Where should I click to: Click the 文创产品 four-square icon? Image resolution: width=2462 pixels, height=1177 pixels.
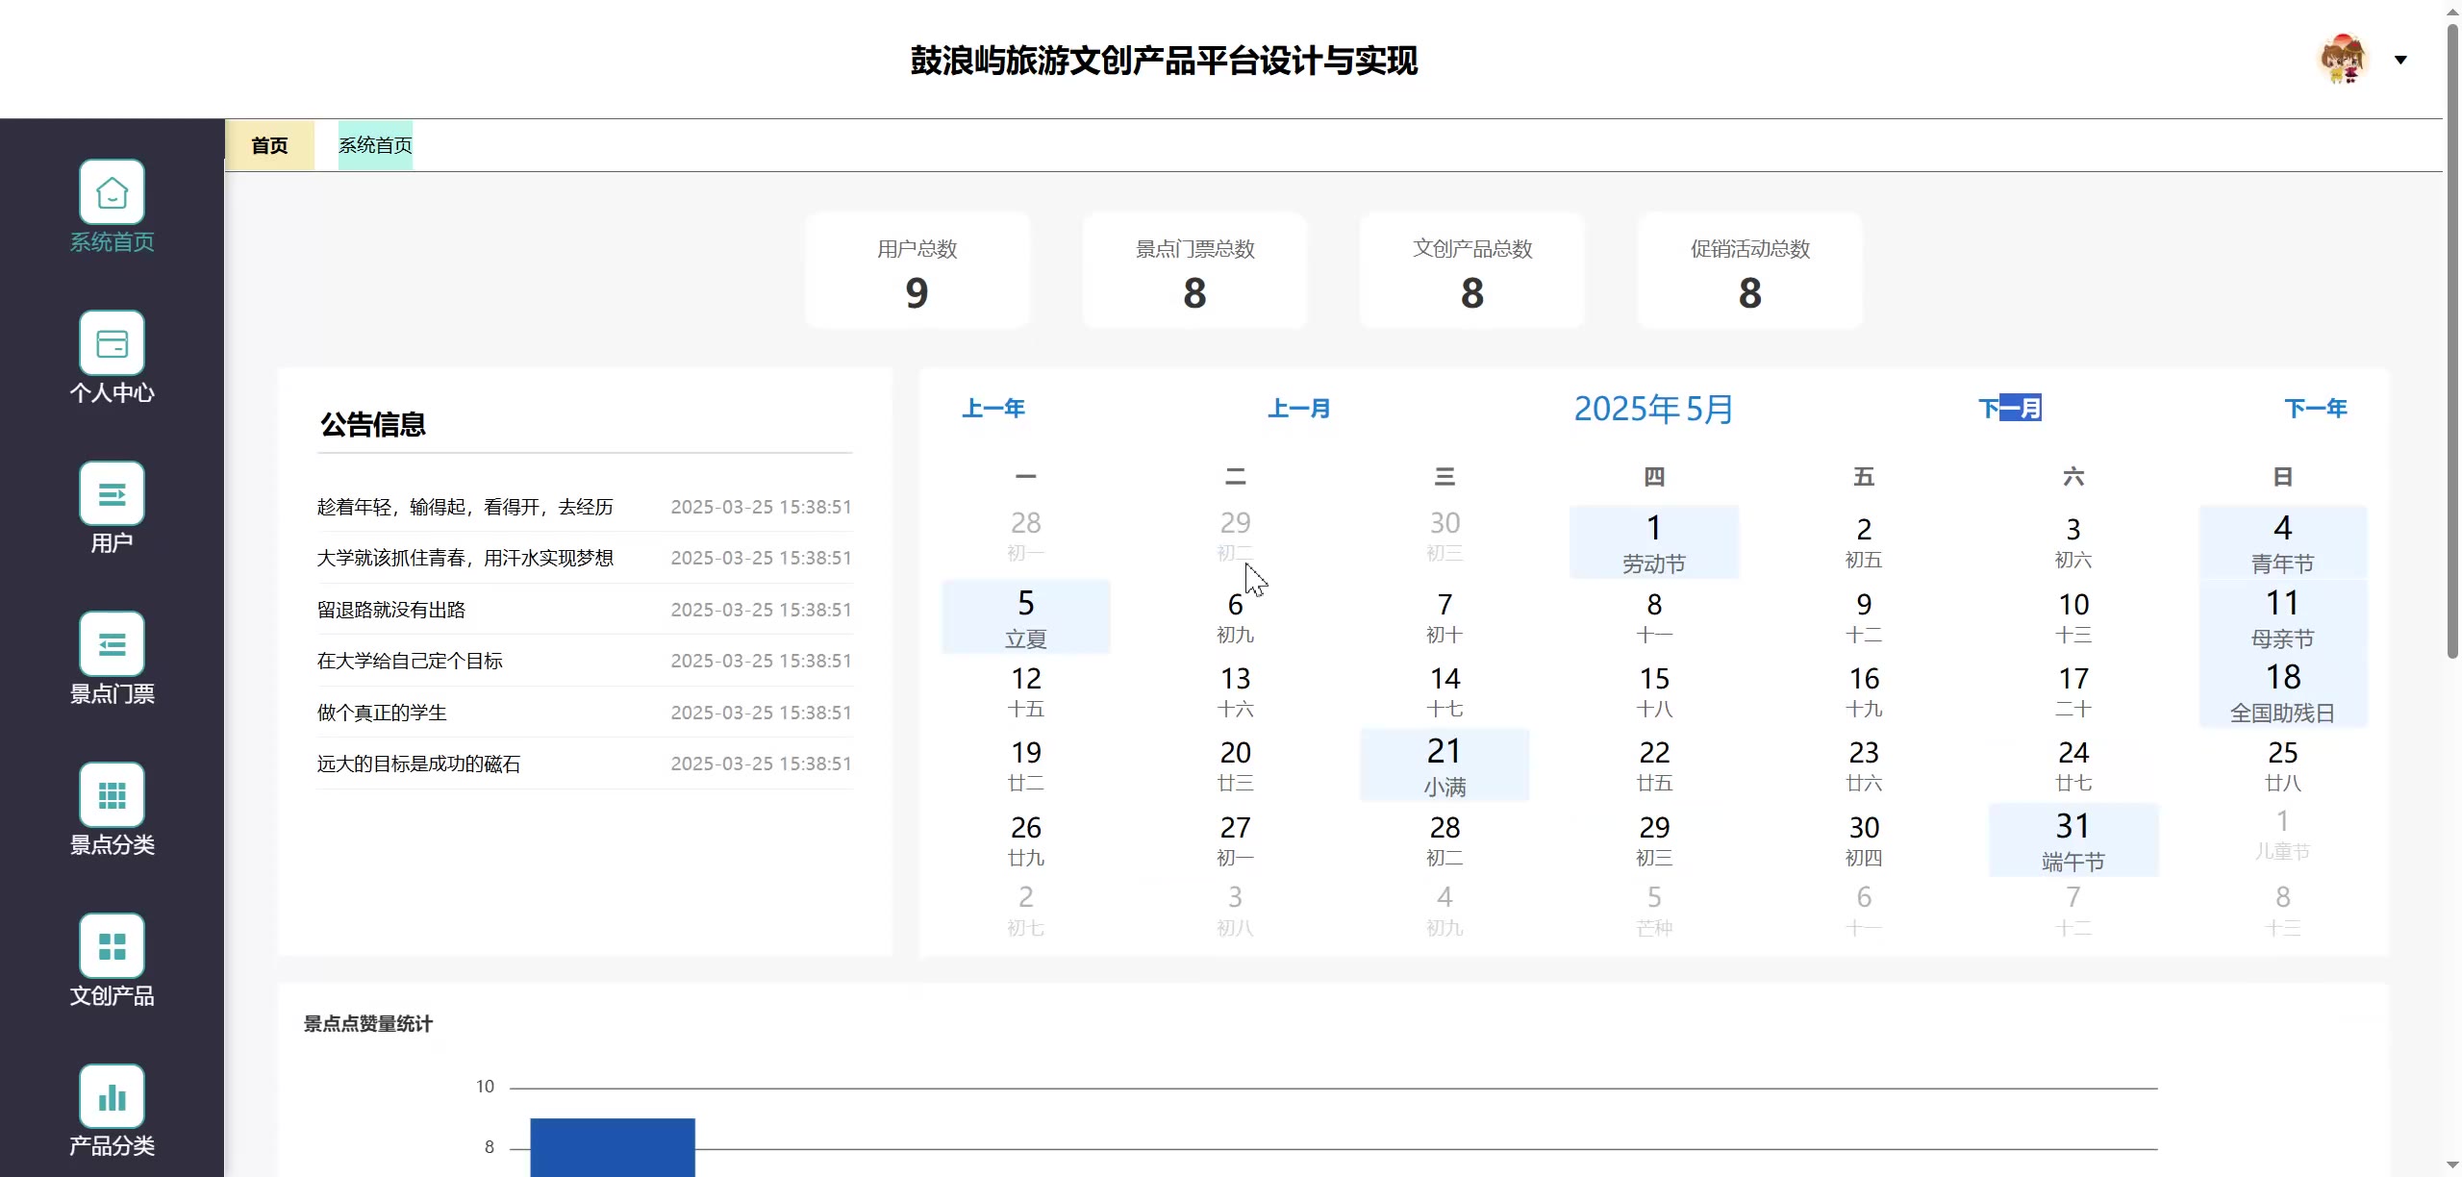tap(112, 946)
